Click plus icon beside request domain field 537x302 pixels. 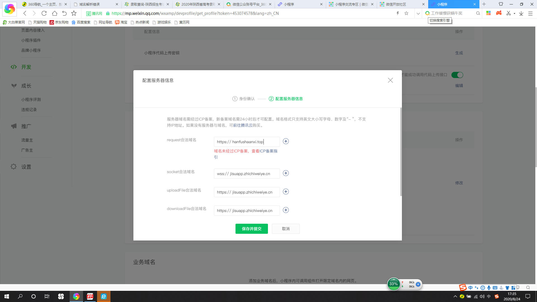pos(286,141)
